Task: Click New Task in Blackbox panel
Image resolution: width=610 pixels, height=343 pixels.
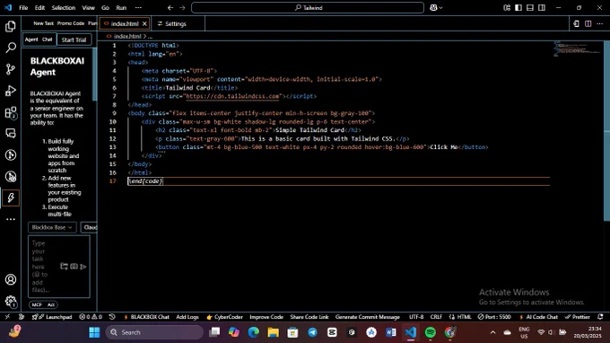Action: pyautogui.click(x=44, y=23)
